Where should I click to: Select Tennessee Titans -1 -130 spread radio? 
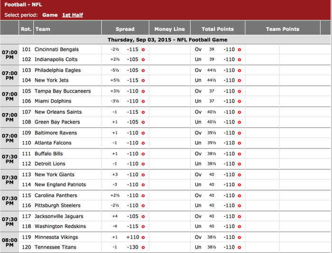pos(143,247)
